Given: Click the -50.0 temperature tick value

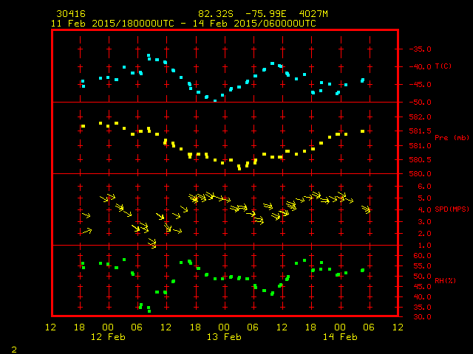Looking at the screenshot, I should coord(421,103).
